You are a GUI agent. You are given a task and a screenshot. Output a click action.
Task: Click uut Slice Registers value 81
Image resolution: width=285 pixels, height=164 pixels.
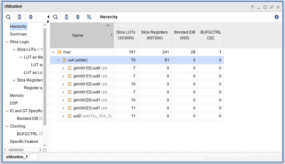(x=167, y=60)
